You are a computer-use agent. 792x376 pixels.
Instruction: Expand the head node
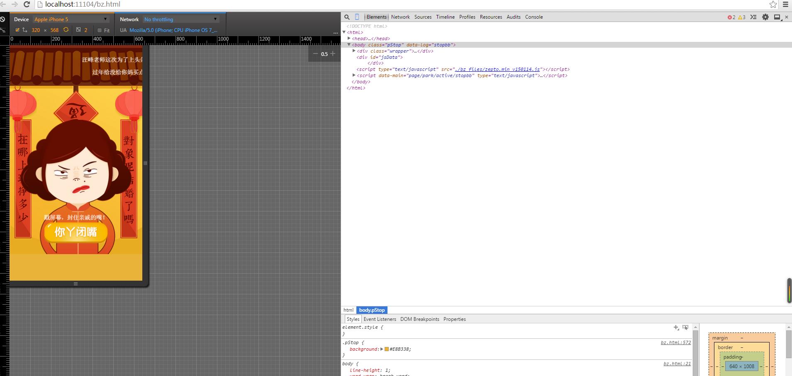(x=349, y=39)
